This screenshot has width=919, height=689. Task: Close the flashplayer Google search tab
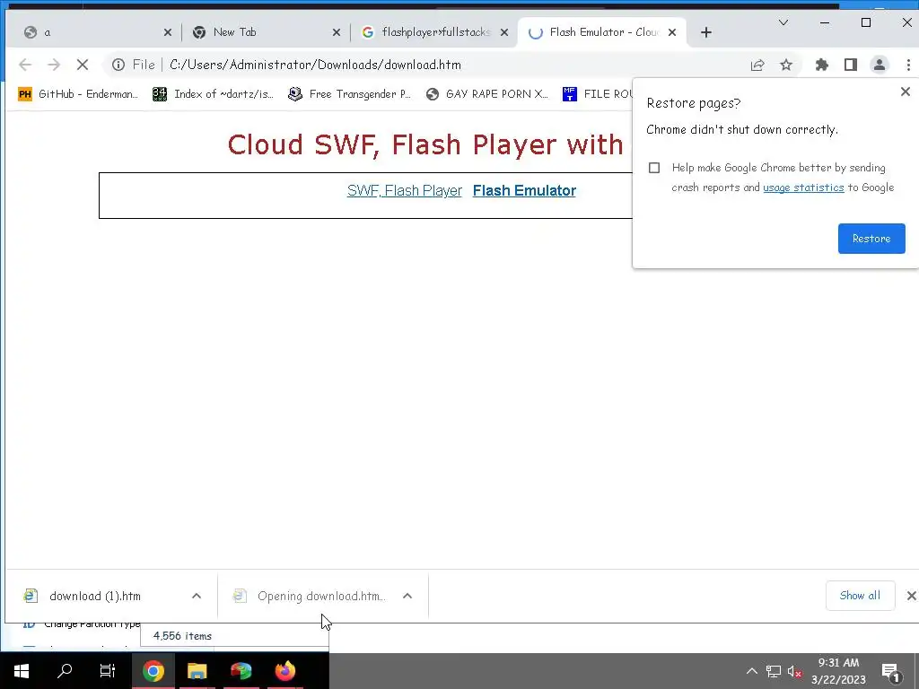click(x=504, y=33)
